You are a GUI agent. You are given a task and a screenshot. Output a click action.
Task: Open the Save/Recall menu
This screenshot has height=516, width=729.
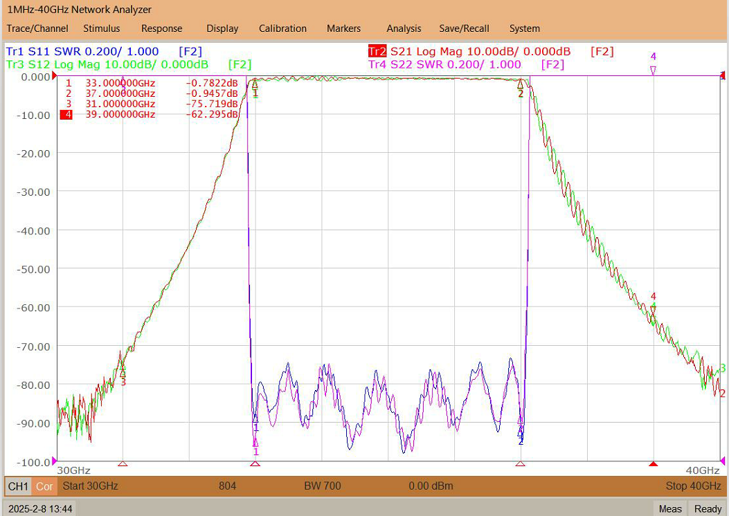(464, 29)
